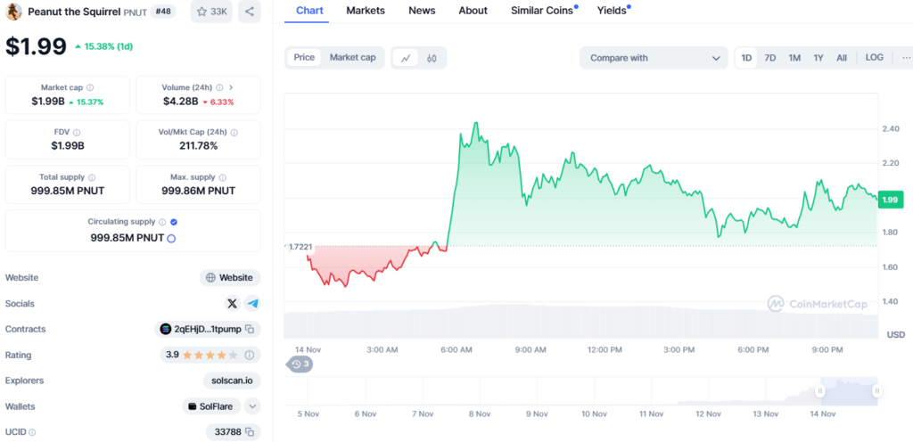Click the $4.28B volume value
The image size is (913, 442).
coord(180,102)
